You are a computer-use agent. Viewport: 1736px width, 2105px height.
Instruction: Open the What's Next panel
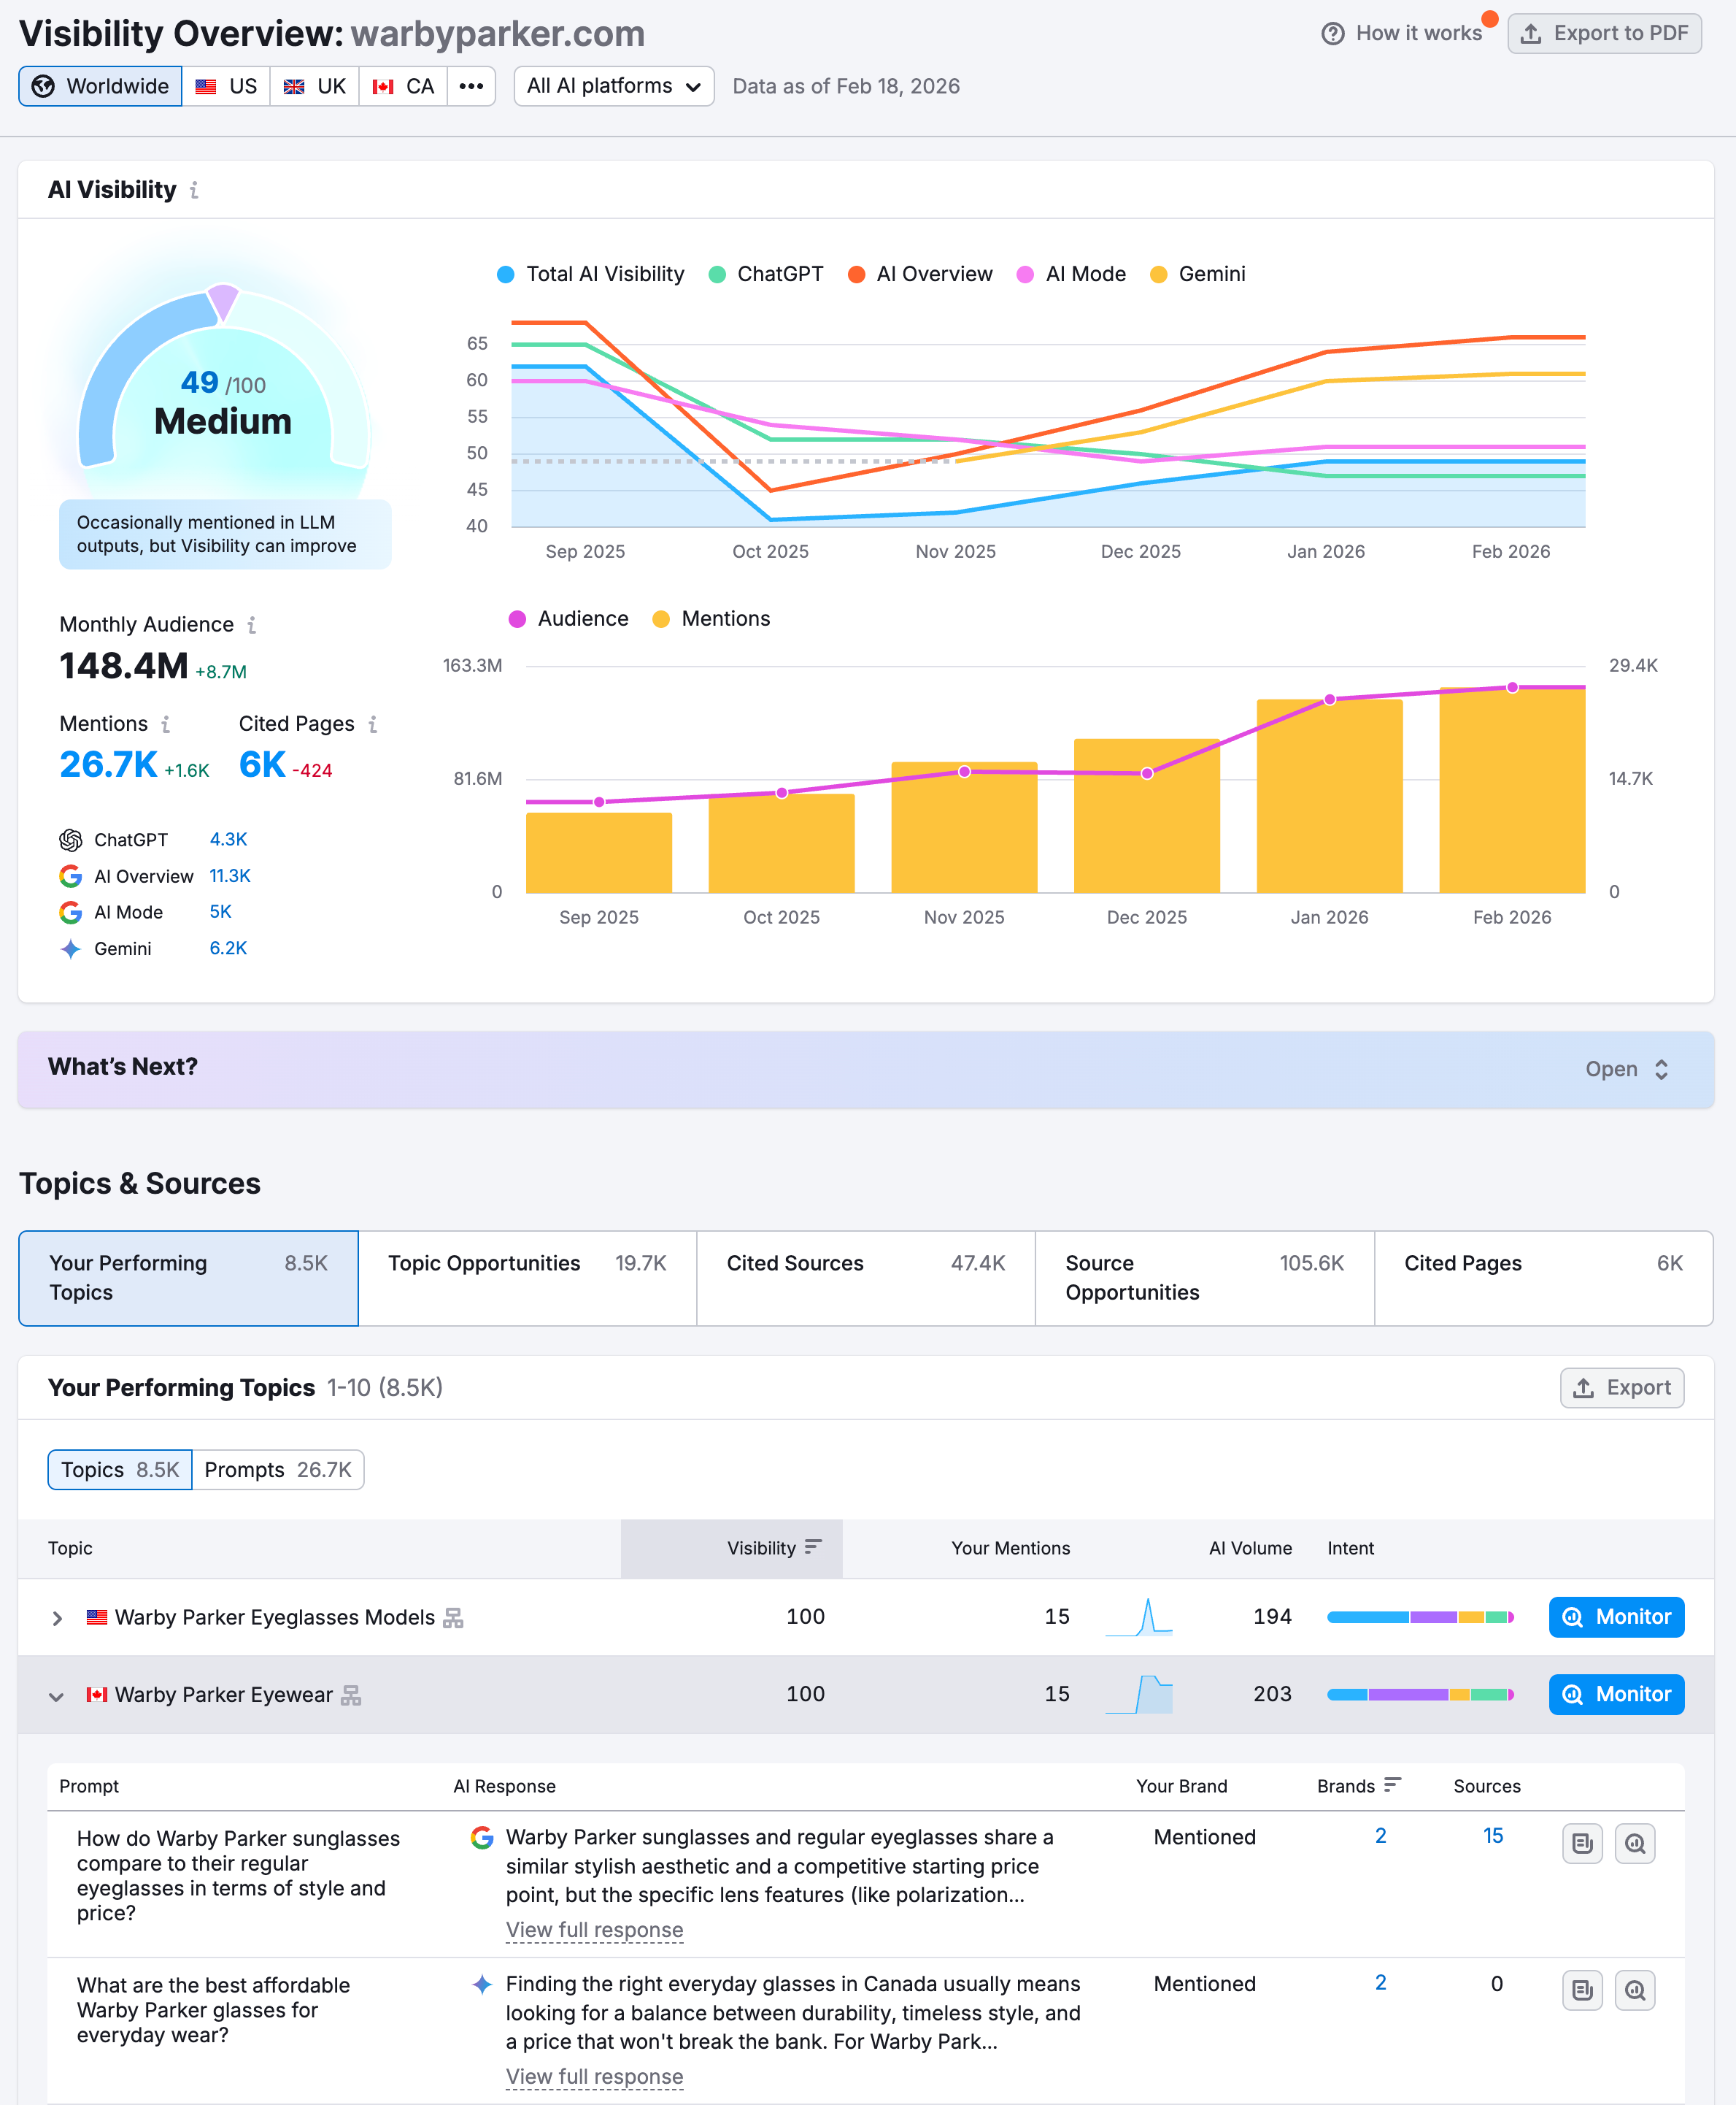[x=1628, y=1068]
